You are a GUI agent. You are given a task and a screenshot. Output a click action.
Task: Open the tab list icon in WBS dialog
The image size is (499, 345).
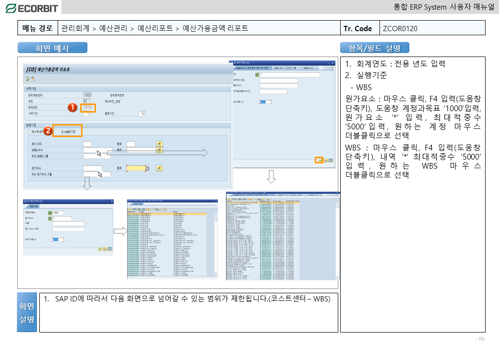[331, 68]
